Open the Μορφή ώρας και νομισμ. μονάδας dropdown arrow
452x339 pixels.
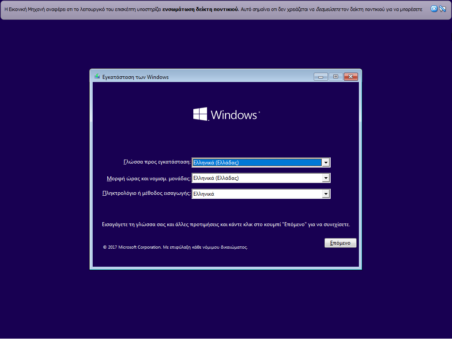coord(326,178)
